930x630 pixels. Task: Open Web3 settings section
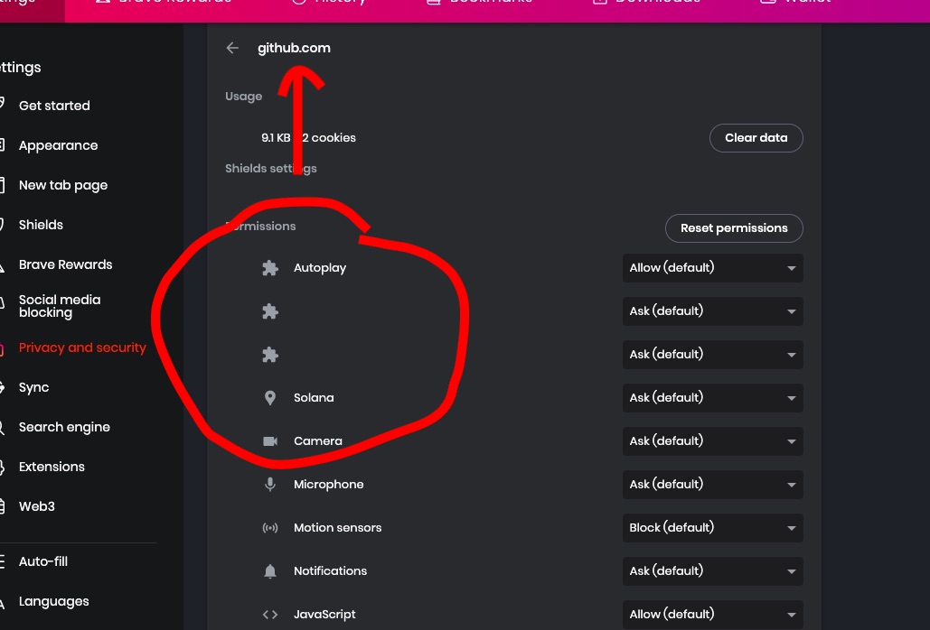click(37, 506)
